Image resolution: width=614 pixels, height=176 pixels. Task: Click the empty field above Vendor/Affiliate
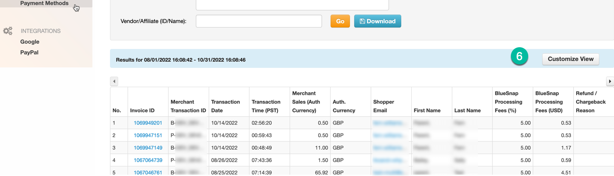(292, 5)
